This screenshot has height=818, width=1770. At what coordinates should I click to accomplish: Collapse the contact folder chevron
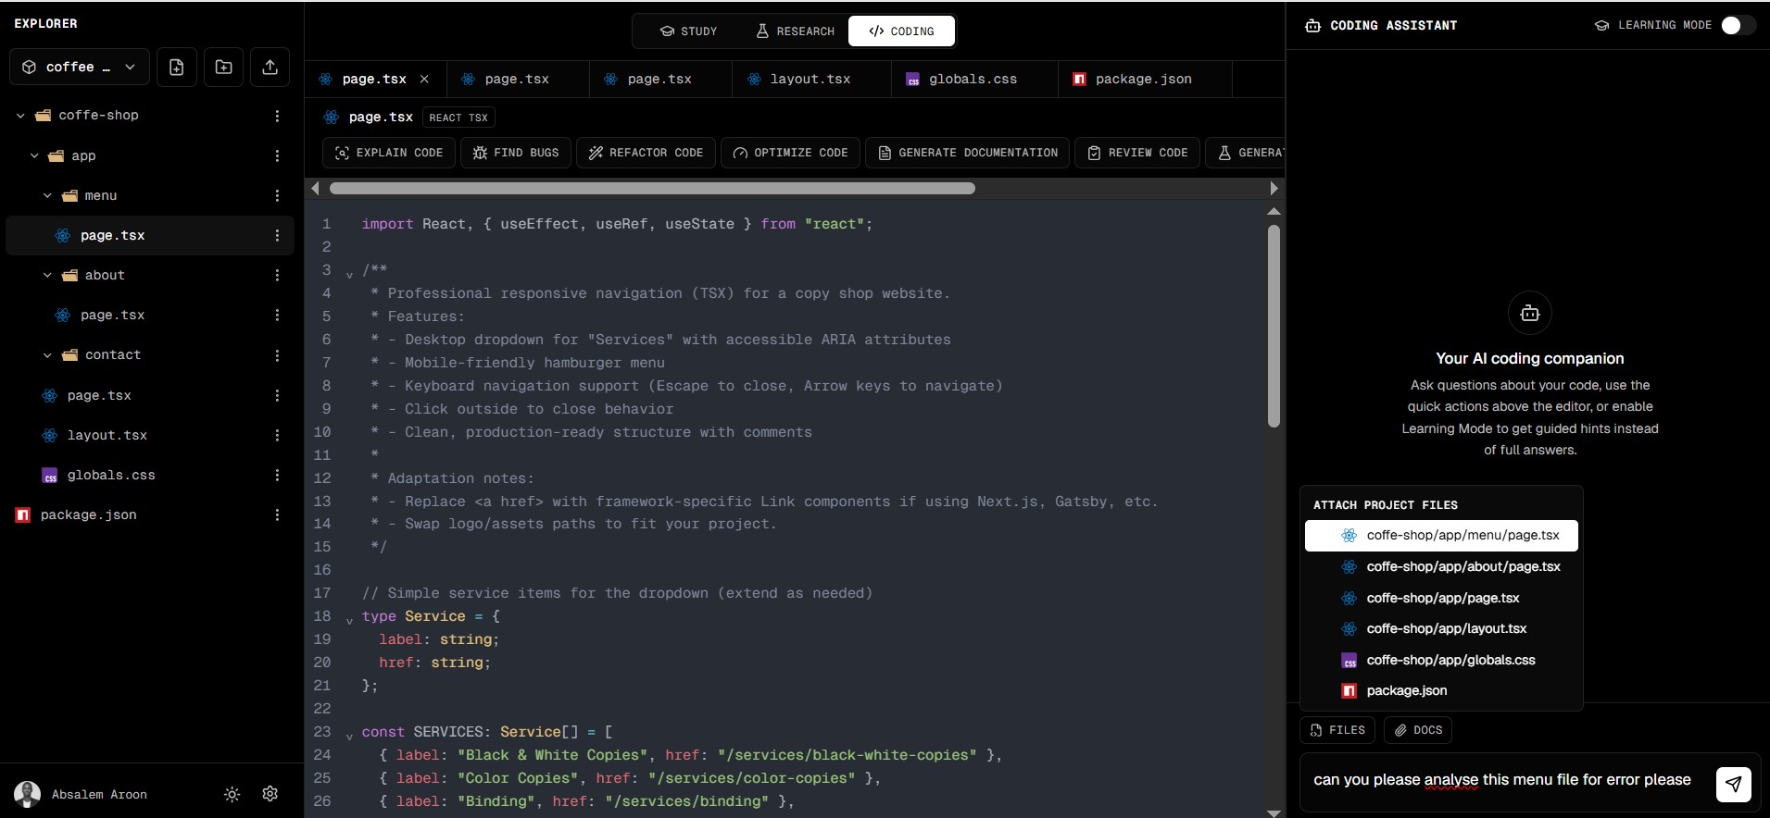pos(47,354)
